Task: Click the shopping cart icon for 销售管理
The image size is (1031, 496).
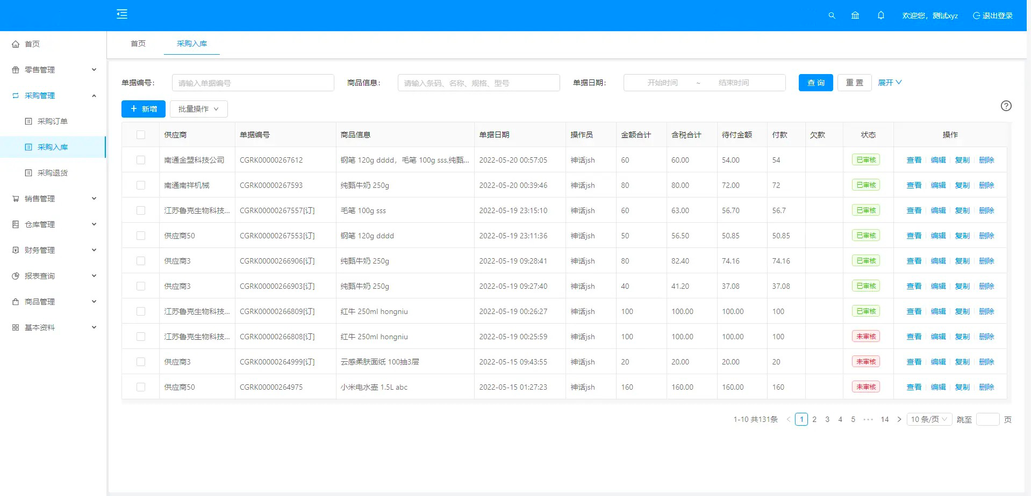Action: click(16, 199)
